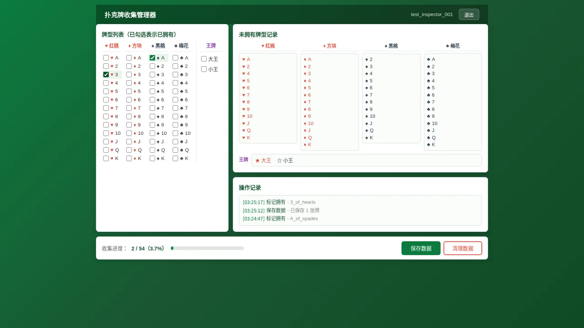The image size is (584, 328).
Task: Click the 王牌 label in unowned records
Action: tap(244, 159)
